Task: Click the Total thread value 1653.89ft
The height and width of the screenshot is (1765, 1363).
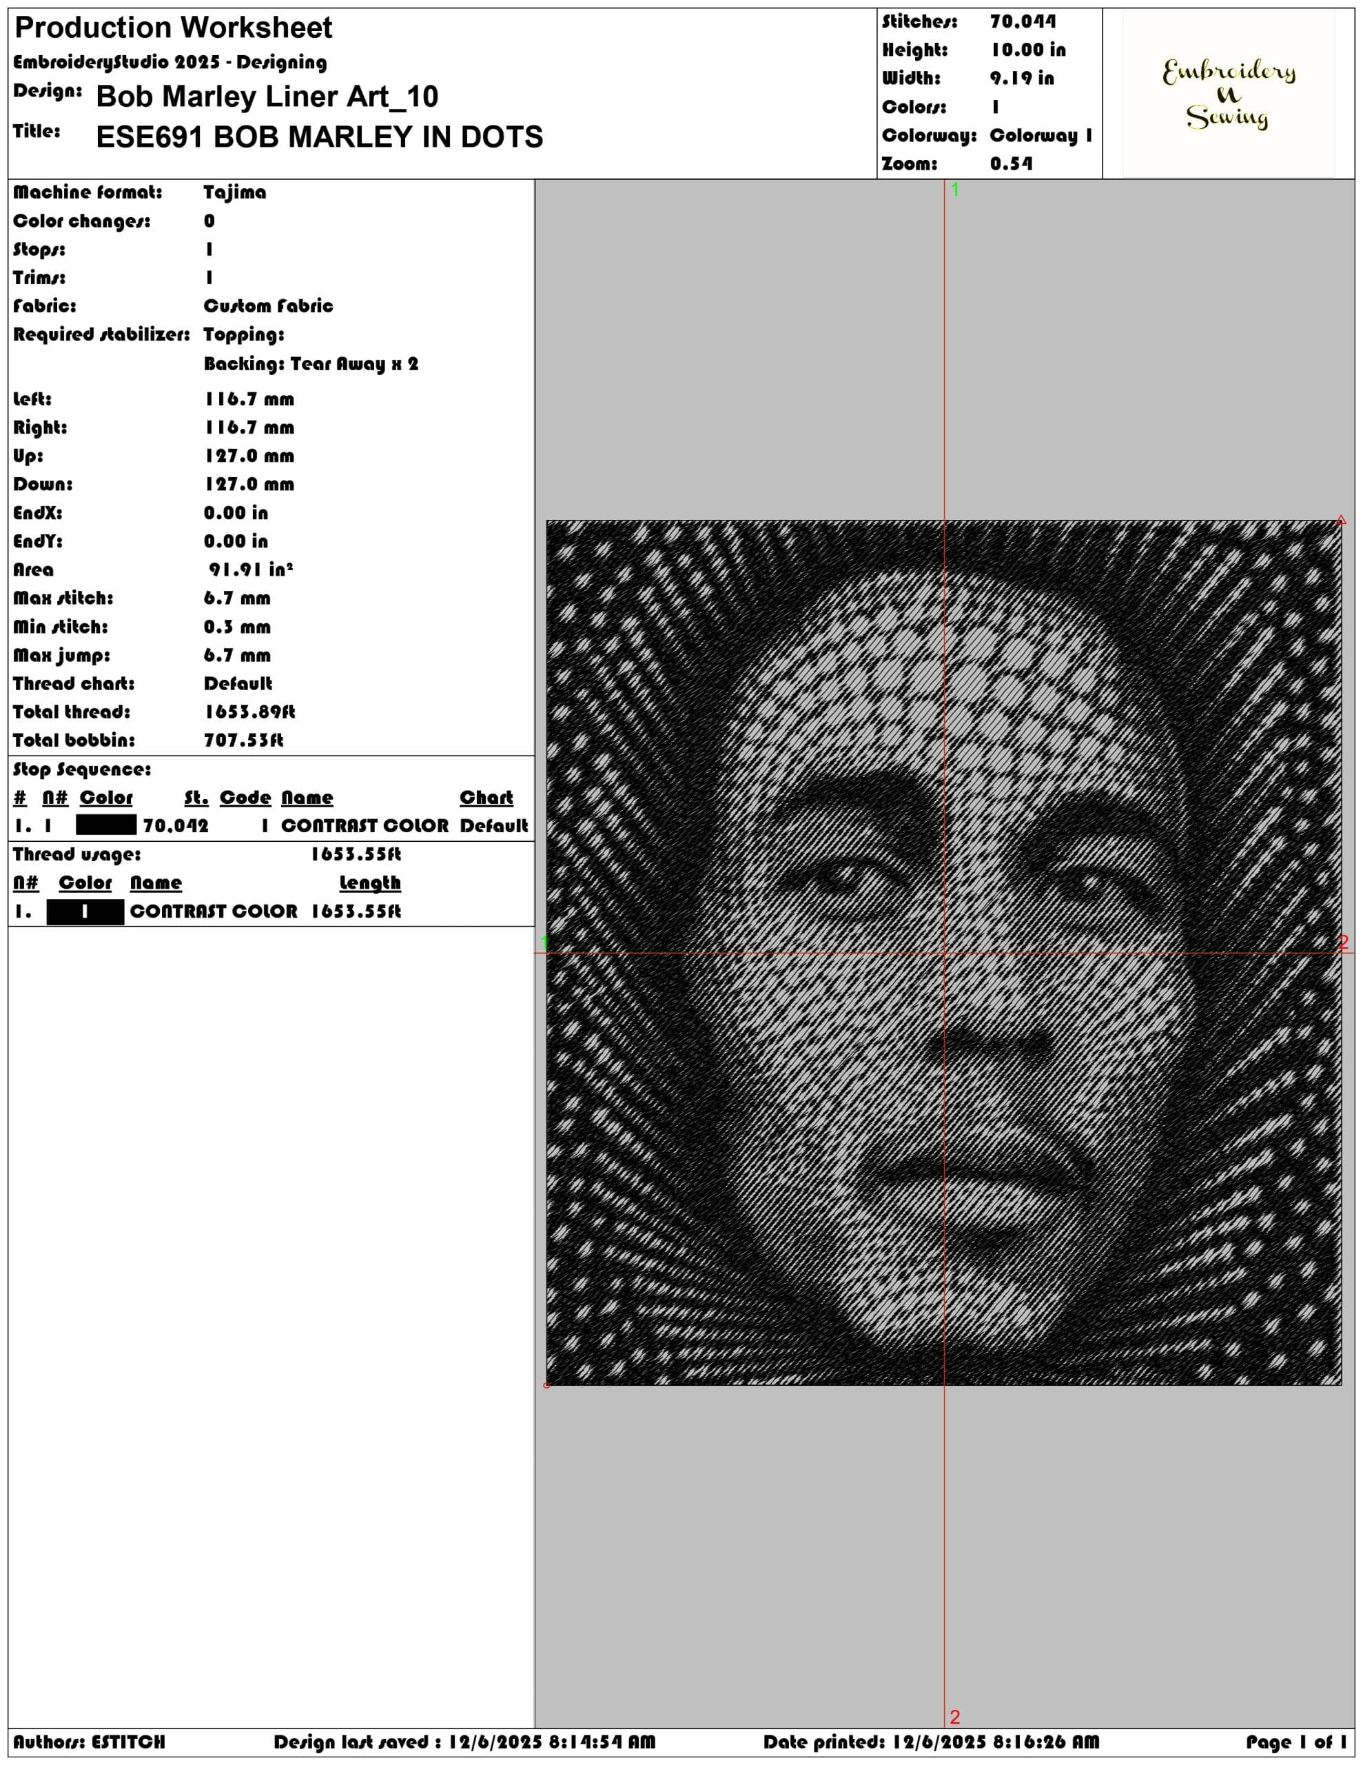Action: click(249, 712)
